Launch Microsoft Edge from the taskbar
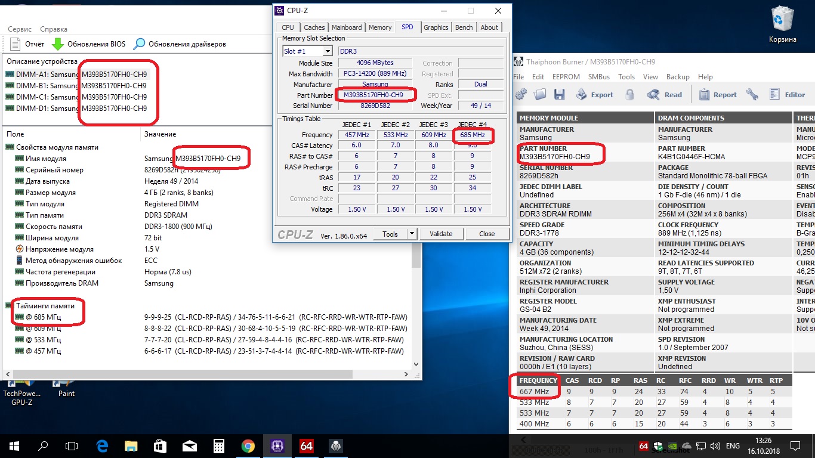The width and height of the screenshot is (815, 458). [x=101, y=446]
